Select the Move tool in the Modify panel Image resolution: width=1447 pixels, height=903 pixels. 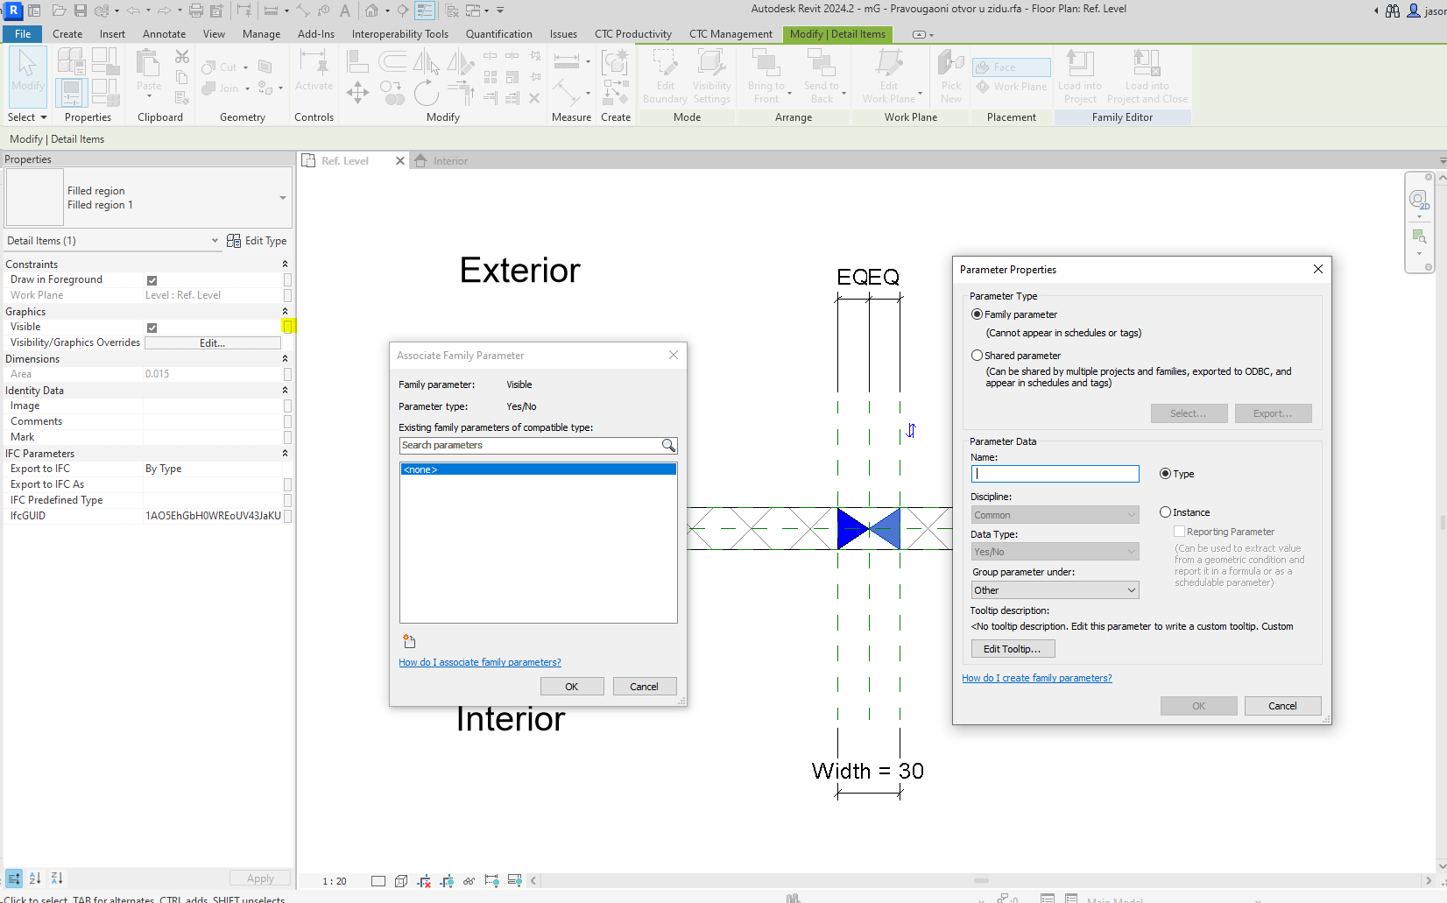pos(357,93)
